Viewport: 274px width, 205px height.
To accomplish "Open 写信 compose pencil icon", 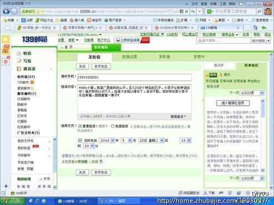I will click(19, 61).
